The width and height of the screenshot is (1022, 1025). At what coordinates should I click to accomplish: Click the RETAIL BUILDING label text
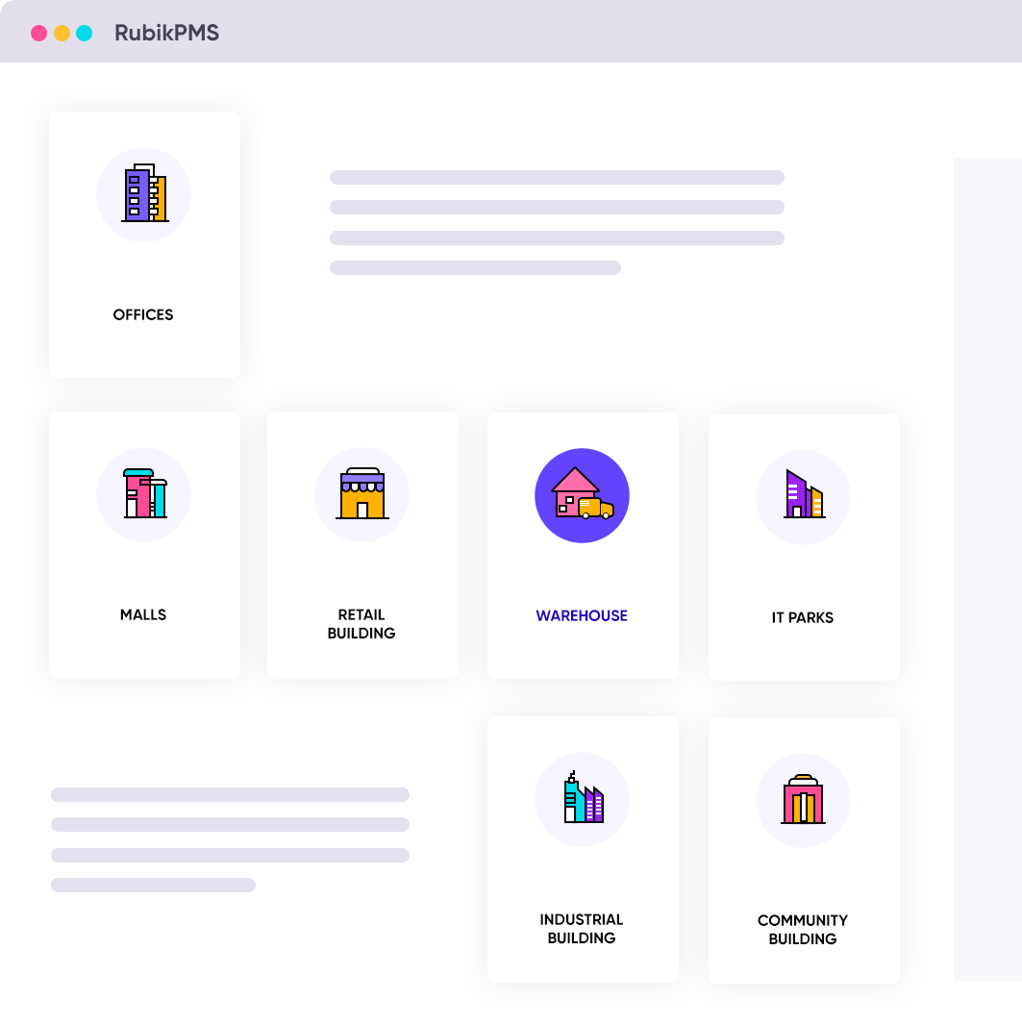click(x=361, y=624)
